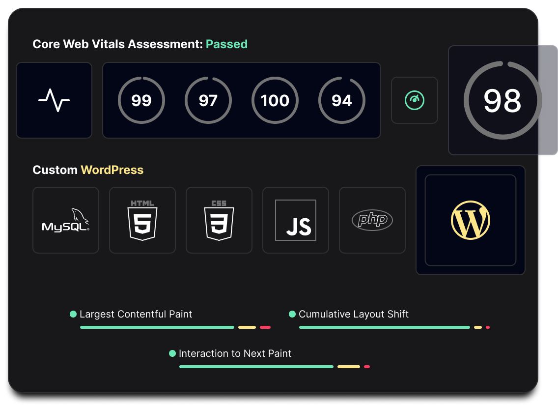Click the green dot beside Interaction to Next Paint
The width and height of the screenshot is (558, 405).
click(172, 353)
